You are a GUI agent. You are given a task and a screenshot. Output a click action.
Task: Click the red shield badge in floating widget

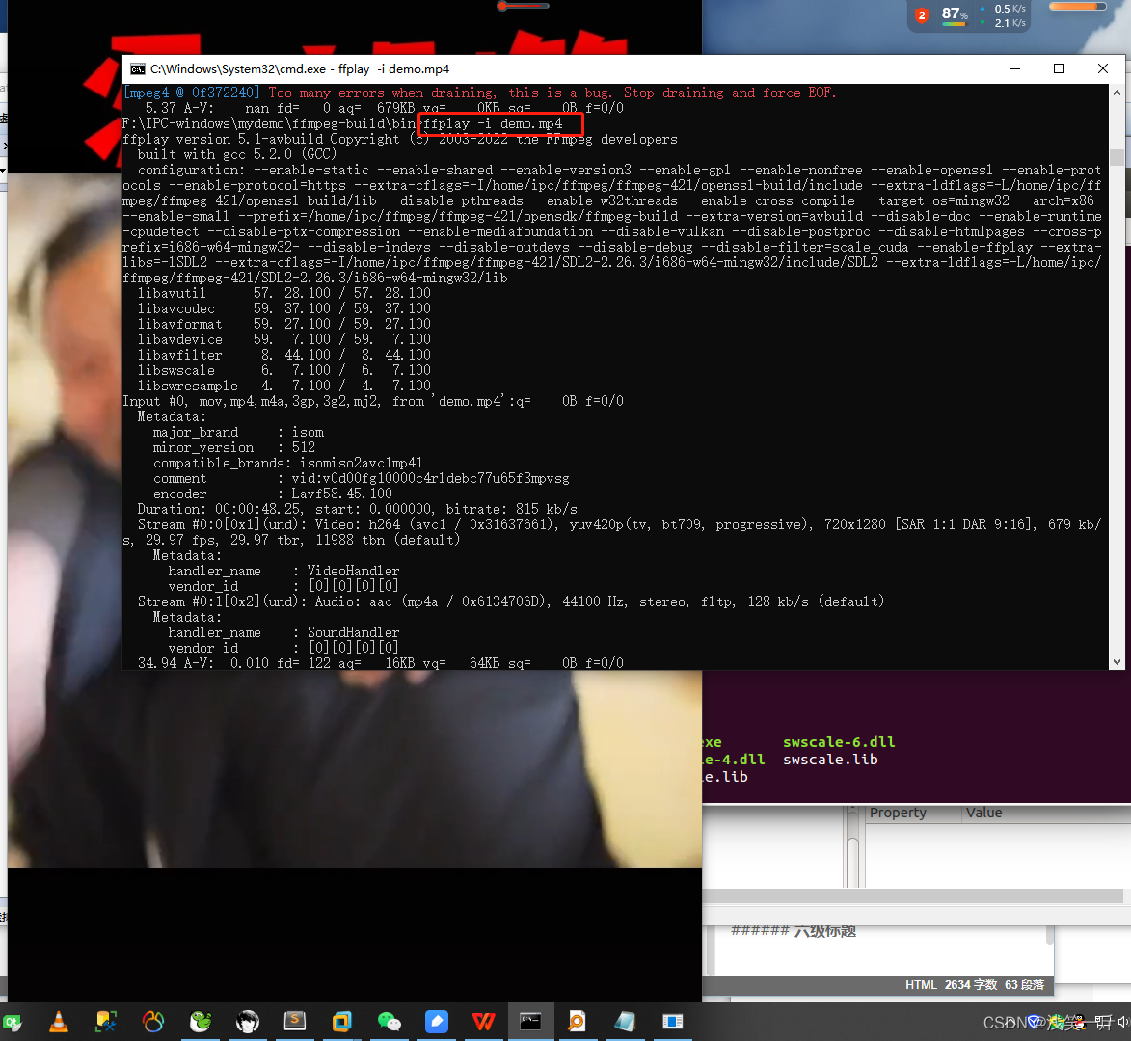[x=921, y=15]
